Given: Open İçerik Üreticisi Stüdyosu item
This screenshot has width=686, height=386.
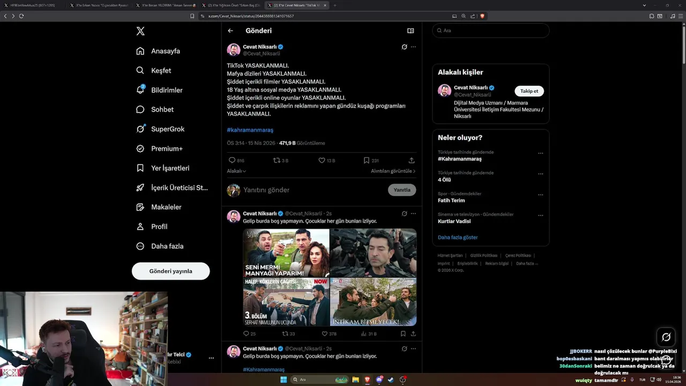Looking at the screenshot, I should click(x=171, y=188).
